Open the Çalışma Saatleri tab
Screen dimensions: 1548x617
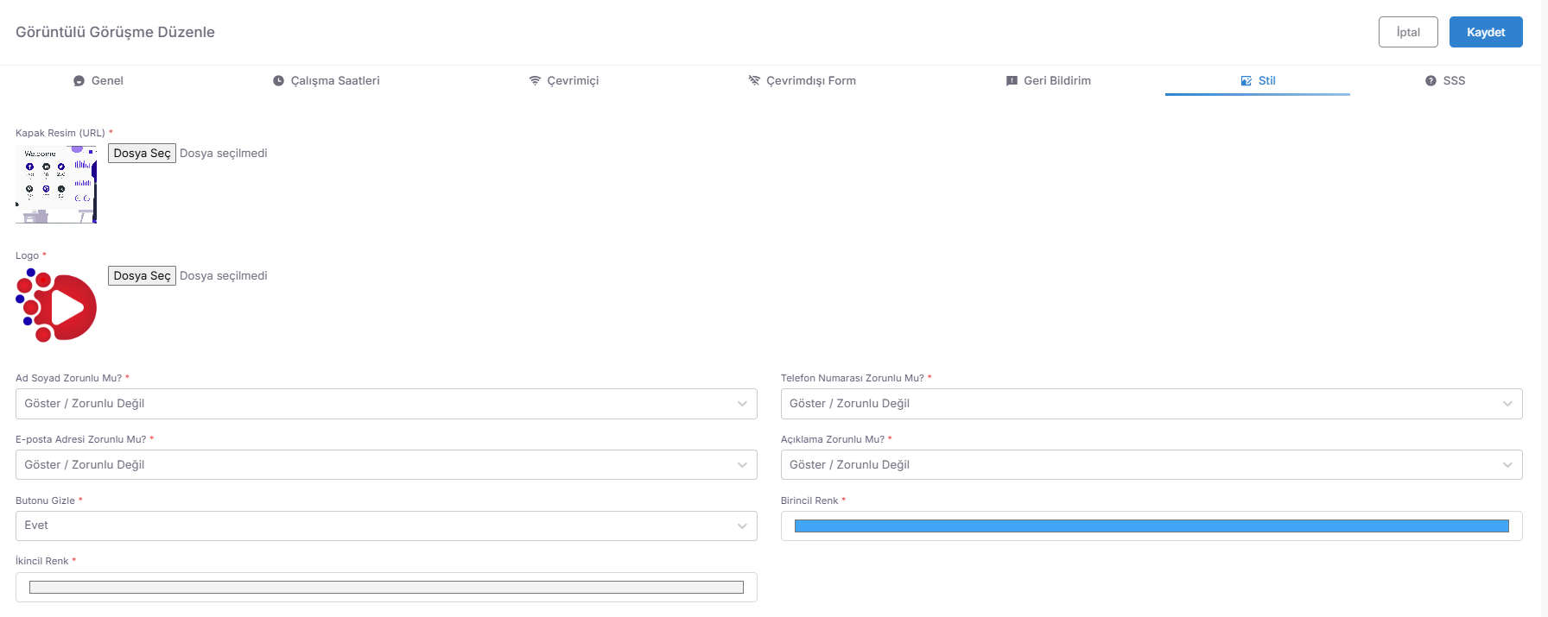pos(327,81)
